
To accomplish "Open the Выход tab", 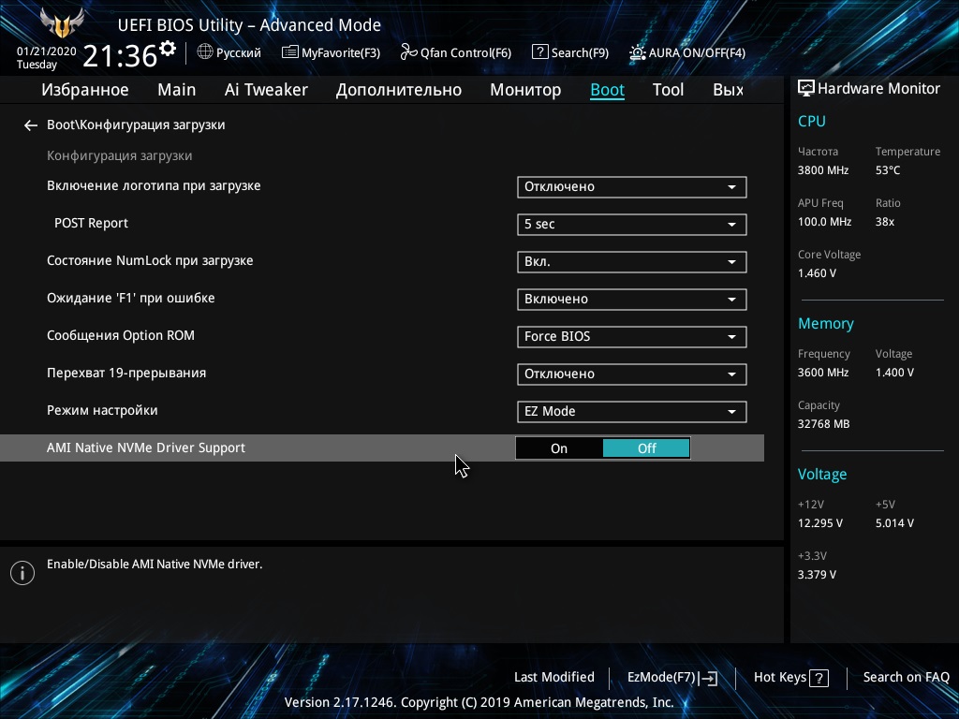I will (729, 90).
